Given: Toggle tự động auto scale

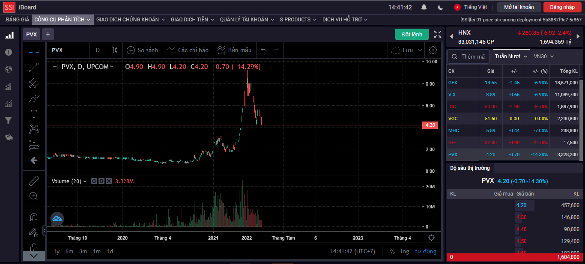Looking at the screenshot, I should 426,251.
